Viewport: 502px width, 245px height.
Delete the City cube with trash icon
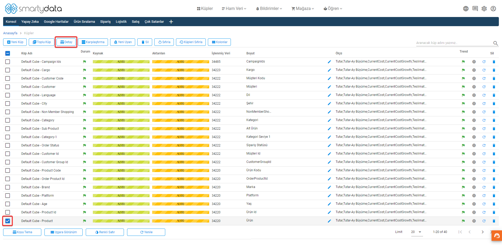[494, 104]
